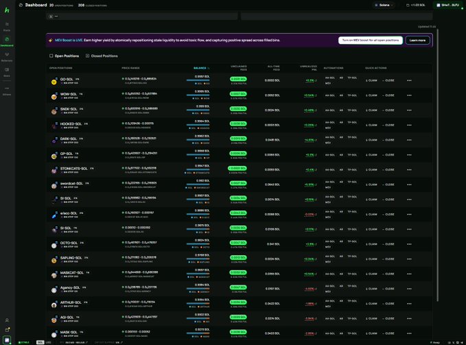This screenshot has width=466, height=345.
Task: Click the unclaimed fees pill for GO-SOL
Action: click(238, 79)
